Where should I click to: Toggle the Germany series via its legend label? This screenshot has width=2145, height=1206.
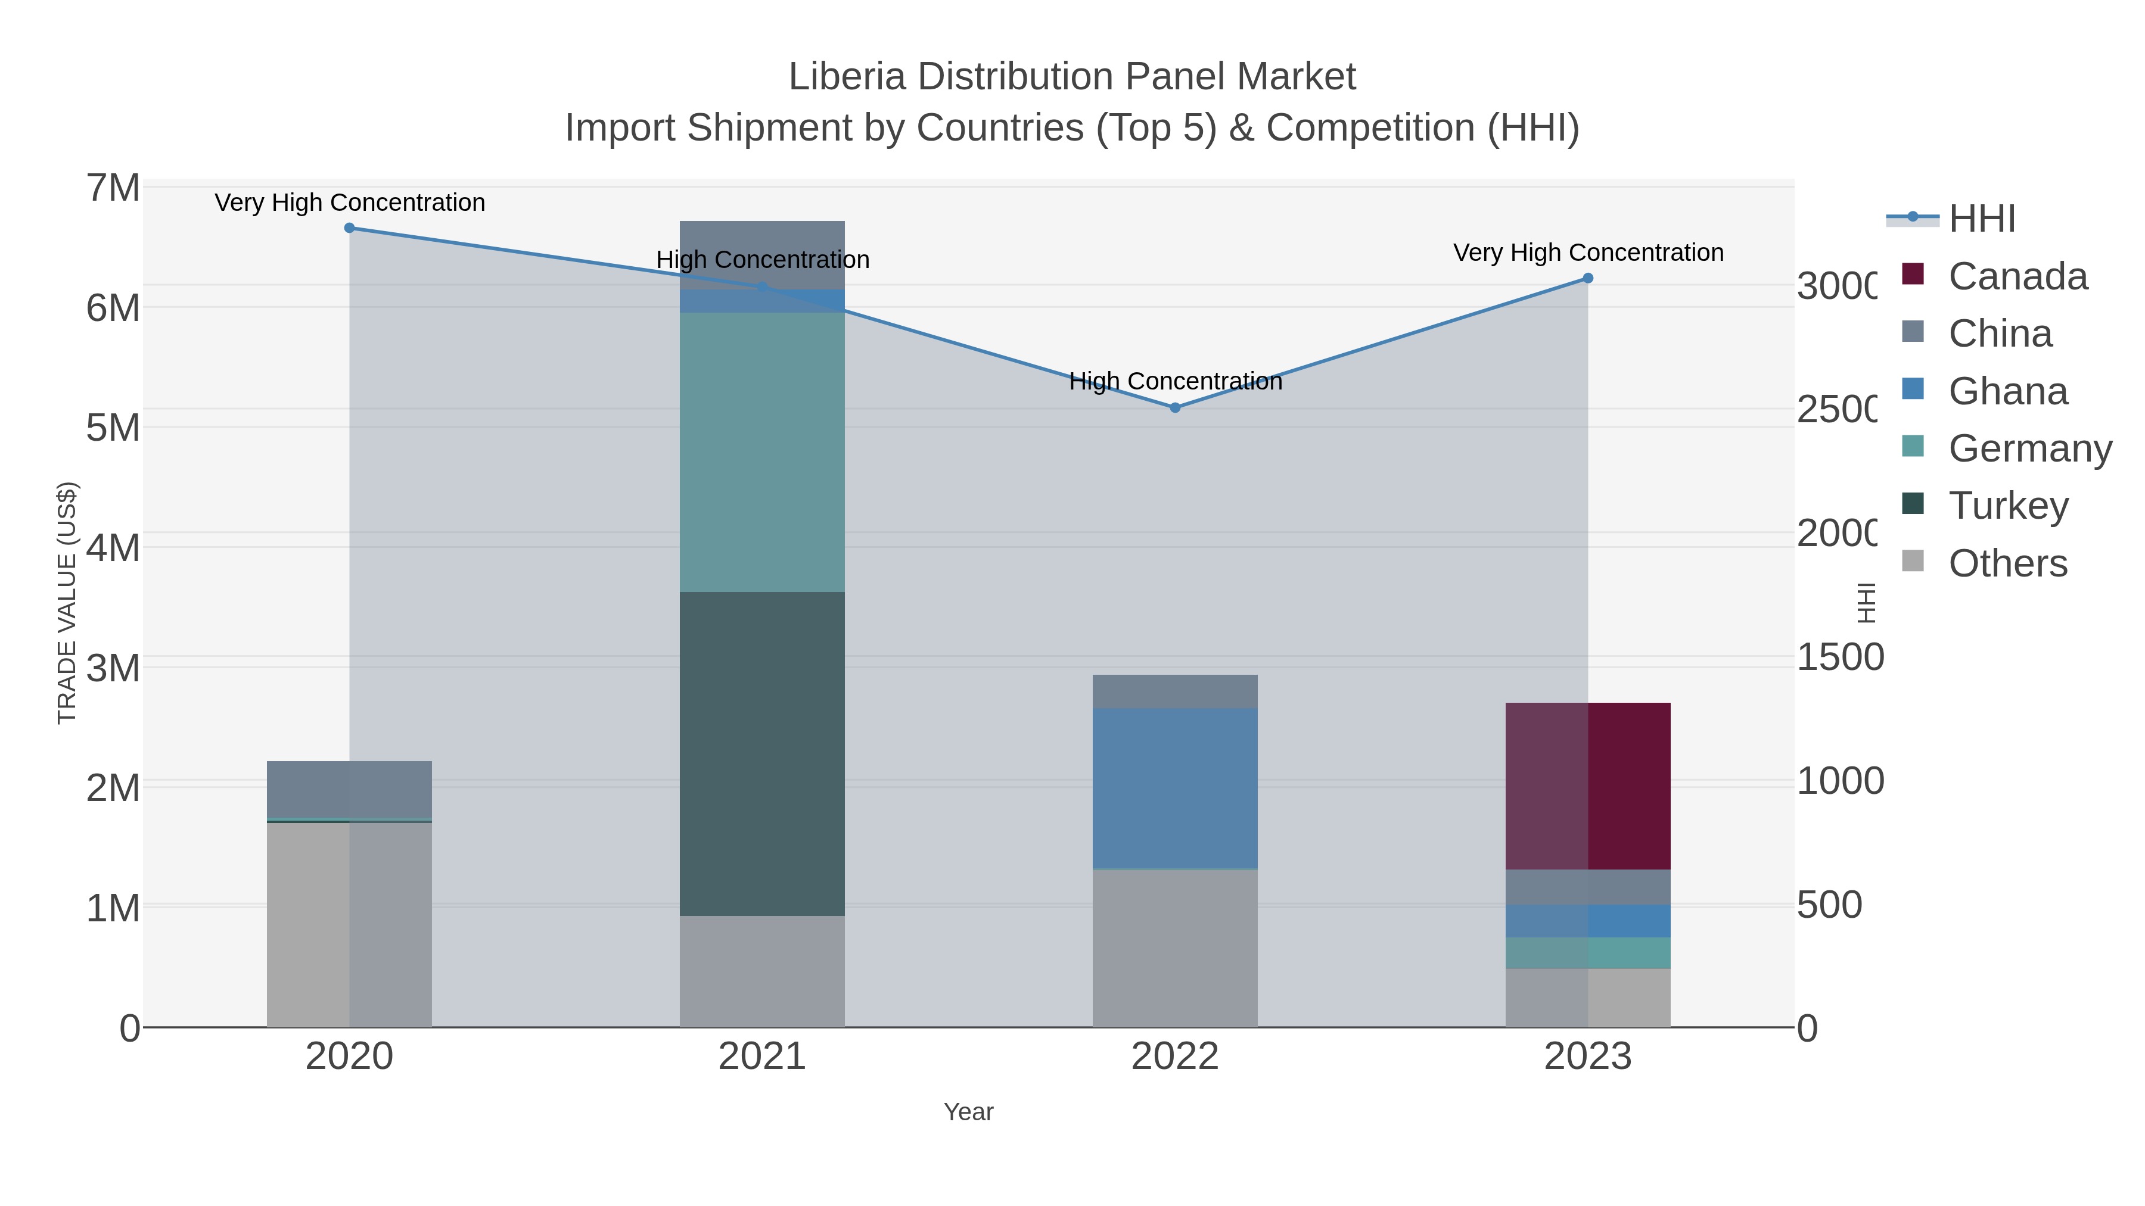2030,448
